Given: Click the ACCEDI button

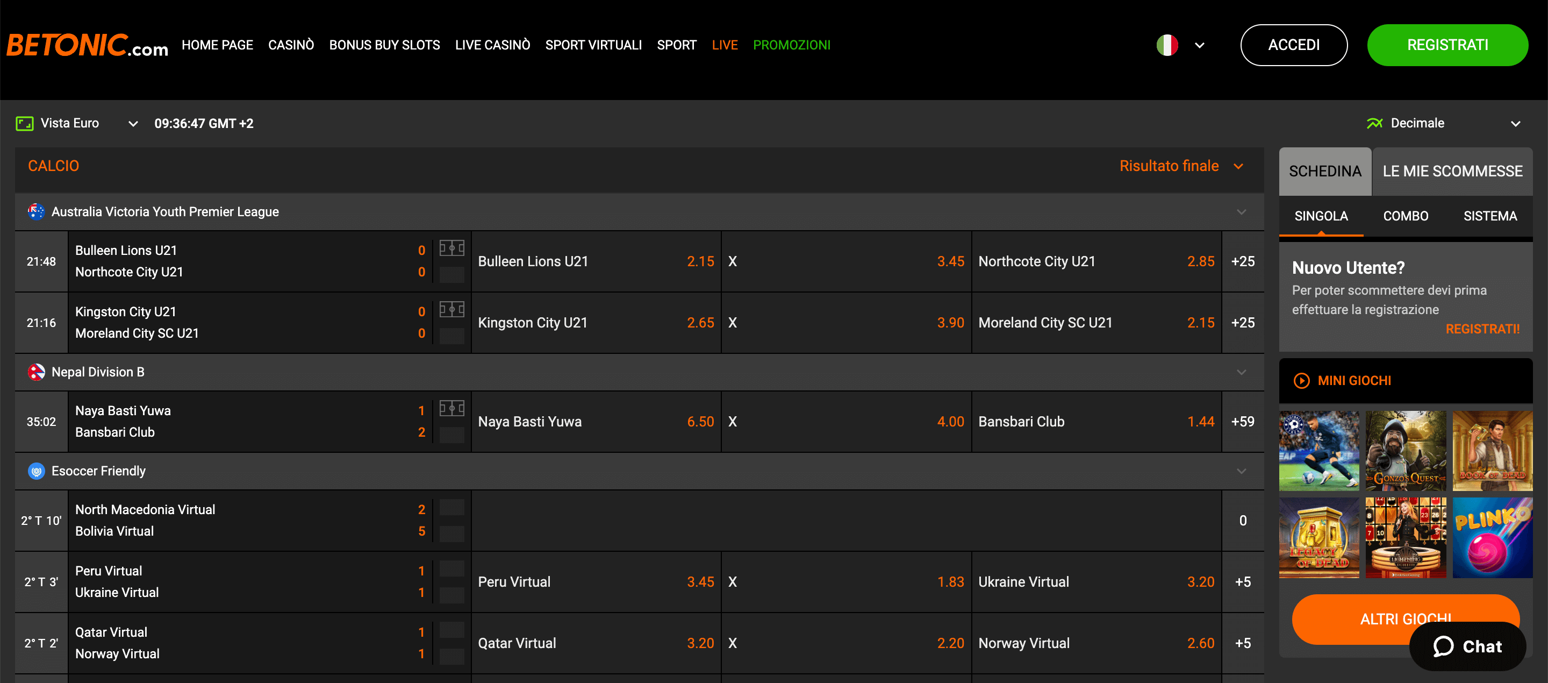Looking at the screenshot, I should [x=1294, y=45].
